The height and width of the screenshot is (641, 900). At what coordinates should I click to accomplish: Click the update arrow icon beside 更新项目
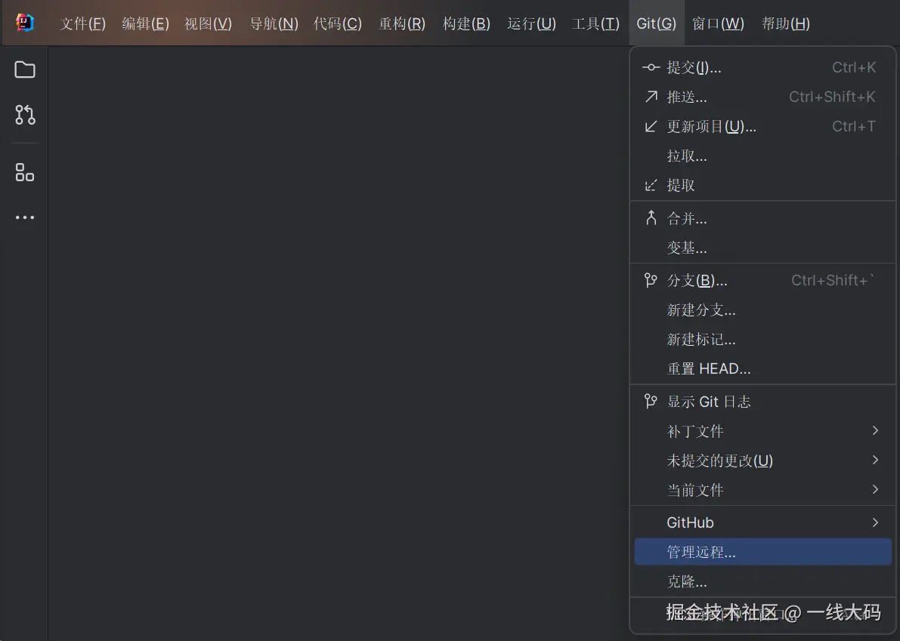[651, 126]
